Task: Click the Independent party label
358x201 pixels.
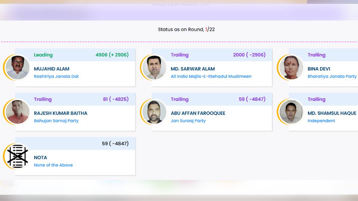Action: [x=321, y=121]
